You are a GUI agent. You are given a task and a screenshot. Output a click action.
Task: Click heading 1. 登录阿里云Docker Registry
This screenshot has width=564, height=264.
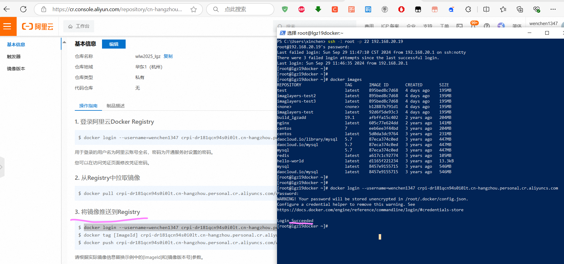[x=114, y=122]
